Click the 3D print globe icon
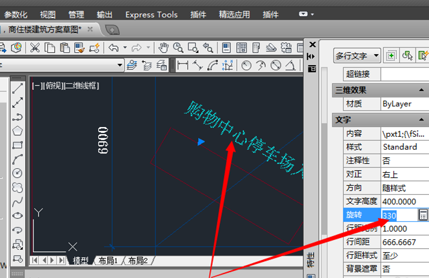Screen dimensions: 429x278 coord(16,48)
